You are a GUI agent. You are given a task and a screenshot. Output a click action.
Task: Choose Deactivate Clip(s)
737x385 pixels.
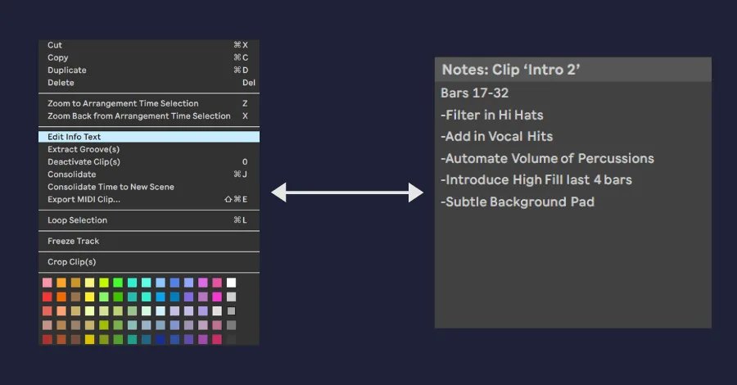(148, 161)
